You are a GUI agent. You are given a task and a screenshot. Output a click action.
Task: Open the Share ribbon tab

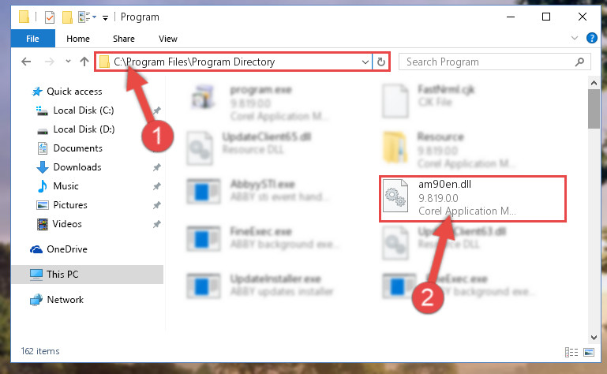tap(124, 39)
